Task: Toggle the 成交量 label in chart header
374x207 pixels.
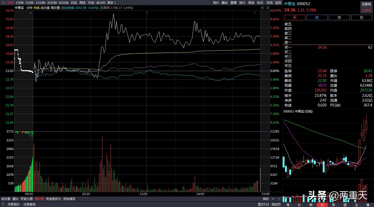Action: (45, 8)
